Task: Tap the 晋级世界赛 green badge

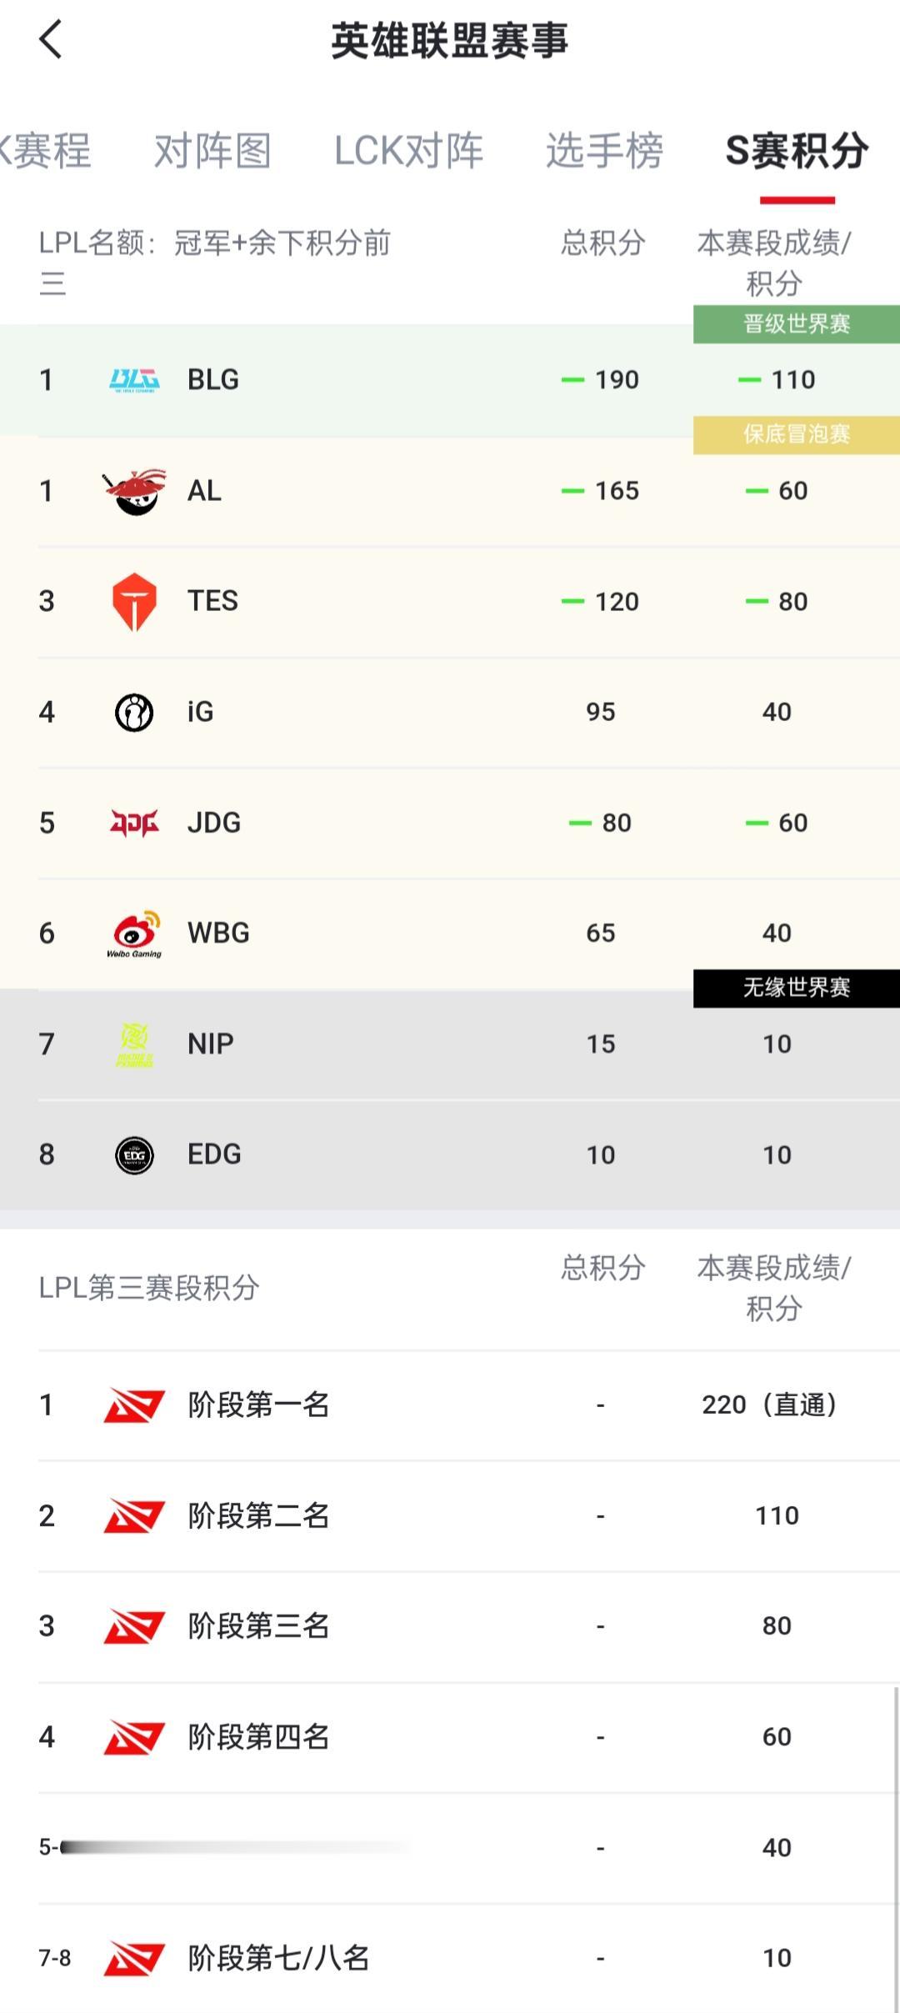Action: [797, 323]
